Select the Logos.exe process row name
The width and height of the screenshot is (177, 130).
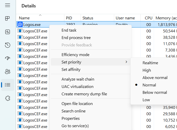click(x=32, y=25)
